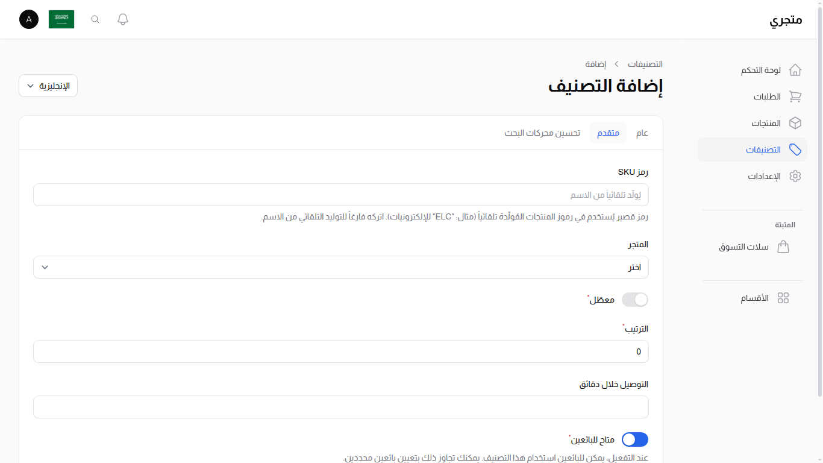The width and height of the screenshot is (823, 463).
Task: Open الأقسام grid icon at sidebar bottom
Action: (783, 298)
